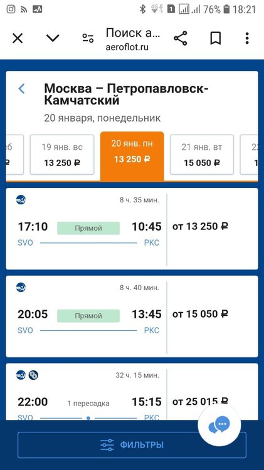Click Aeroflot airline logo on 17:10 flight
Image resolution: width=264 pixels, height=470 pixels.
point(21,200)
